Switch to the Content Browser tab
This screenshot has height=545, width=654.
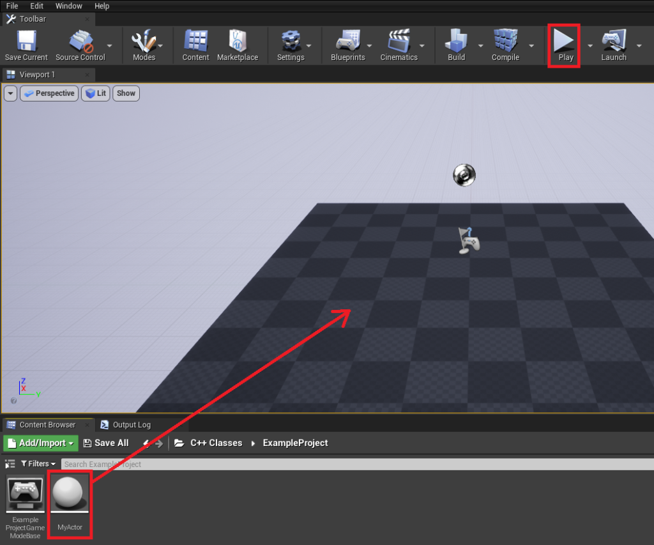(x=47, y=425)
